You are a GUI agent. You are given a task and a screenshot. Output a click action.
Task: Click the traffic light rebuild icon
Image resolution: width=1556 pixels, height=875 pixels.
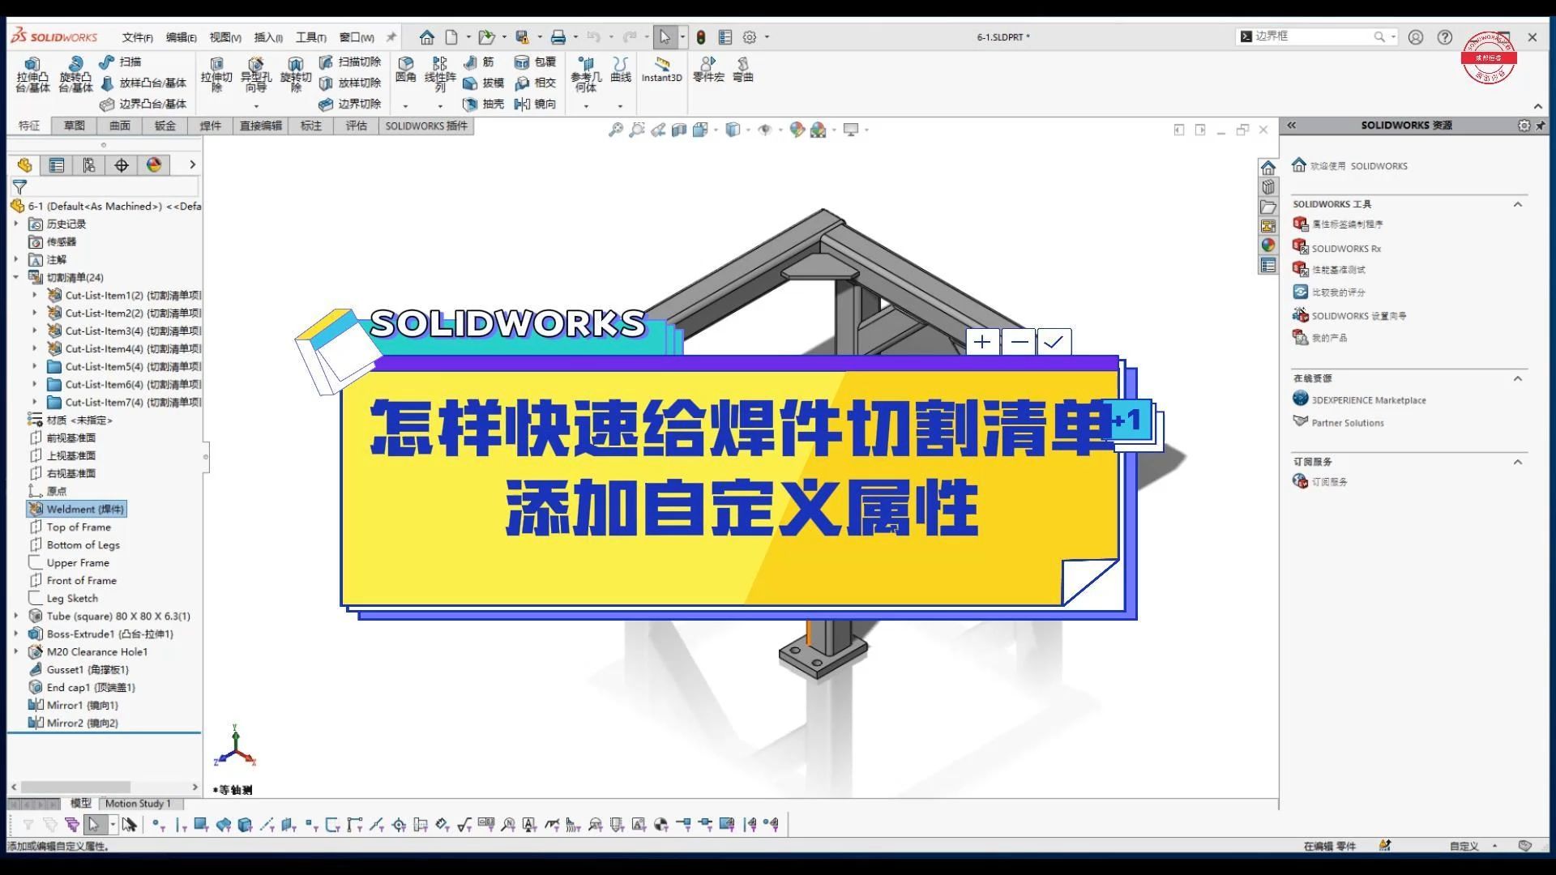click(701, 37)
